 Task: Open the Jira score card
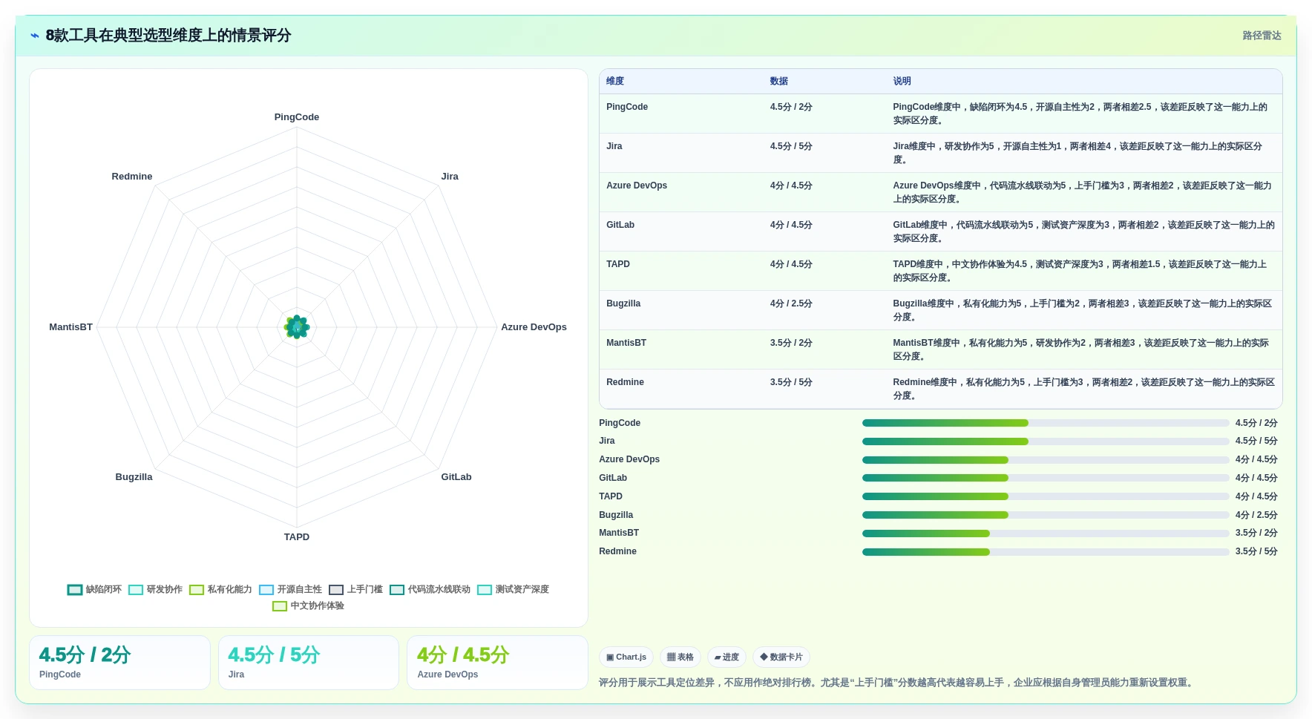pyautogui.click(x=309, y=663)
